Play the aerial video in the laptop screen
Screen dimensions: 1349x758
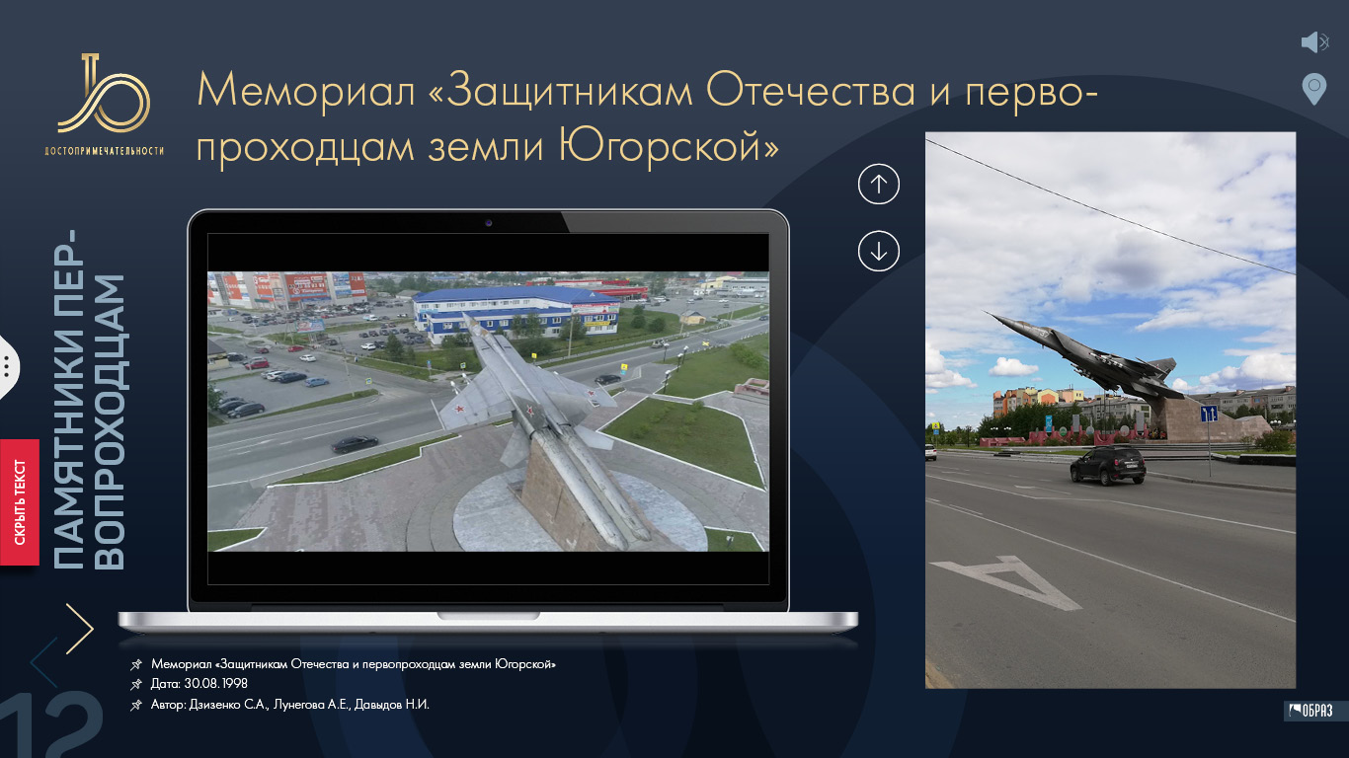point(488,412)
